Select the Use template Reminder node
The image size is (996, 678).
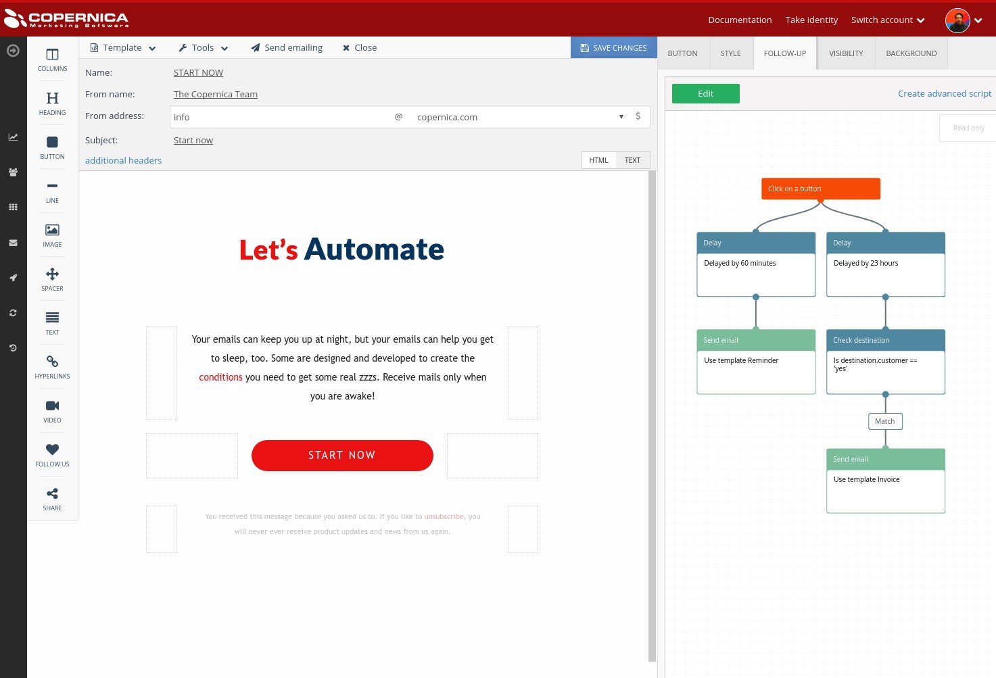[756, 362]
